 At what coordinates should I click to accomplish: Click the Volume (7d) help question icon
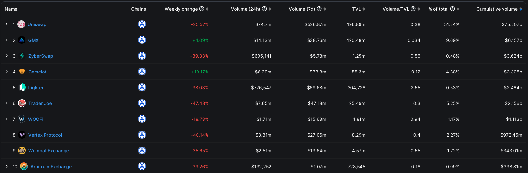(319, 9)
